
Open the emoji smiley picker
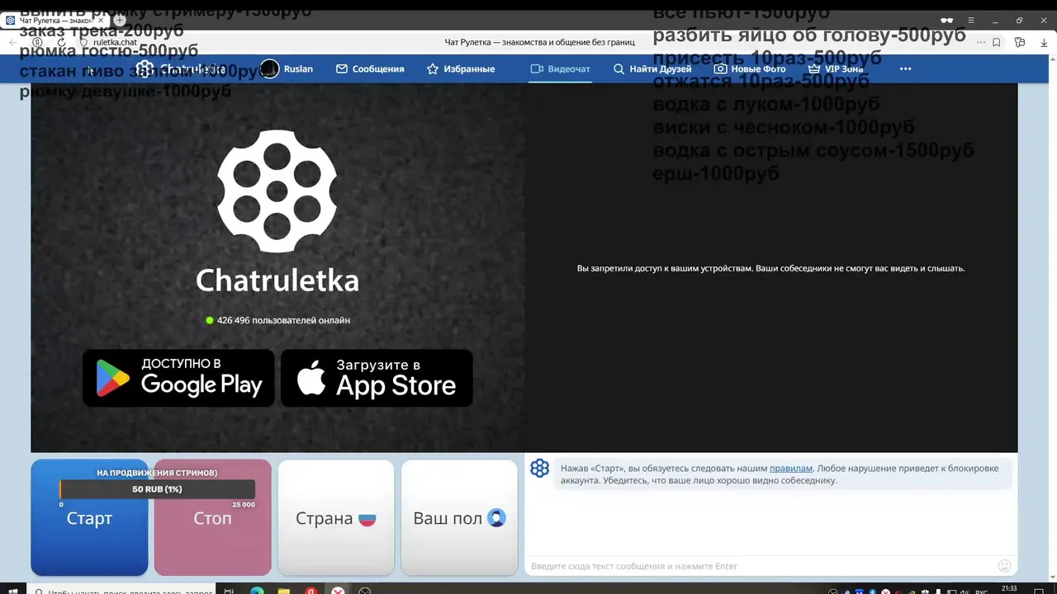pos(1005,566)
